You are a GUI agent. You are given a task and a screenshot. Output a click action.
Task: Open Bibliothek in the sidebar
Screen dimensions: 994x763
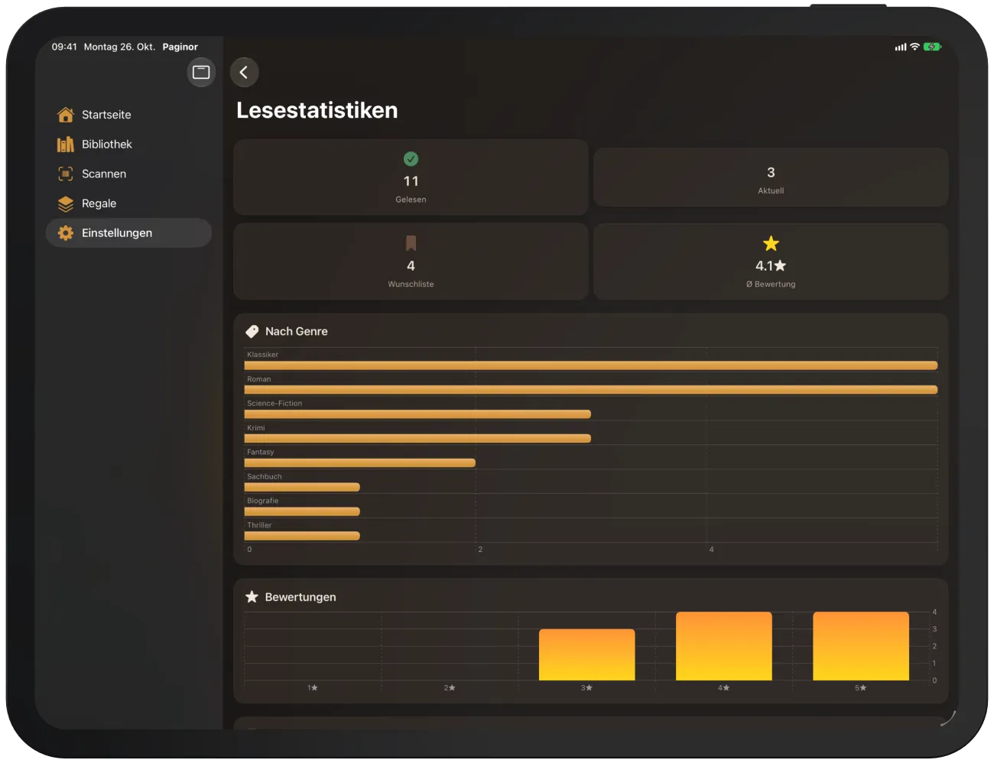(128, 144)
